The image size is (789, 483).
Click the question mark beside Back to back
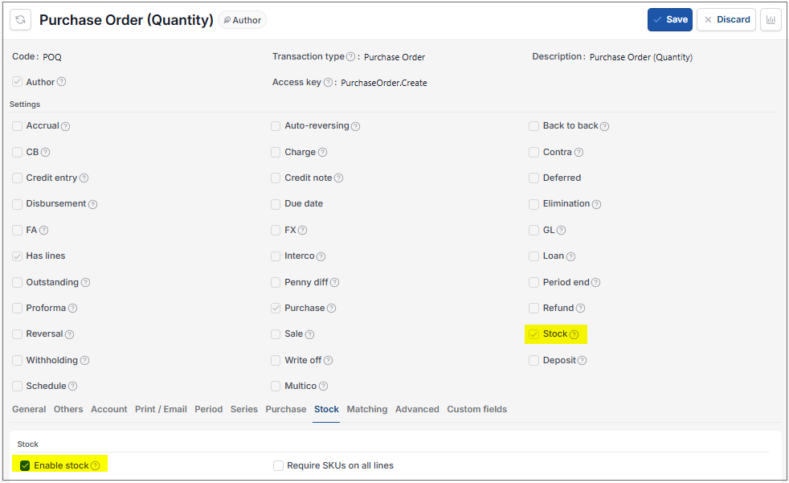(x=604, y=126)
